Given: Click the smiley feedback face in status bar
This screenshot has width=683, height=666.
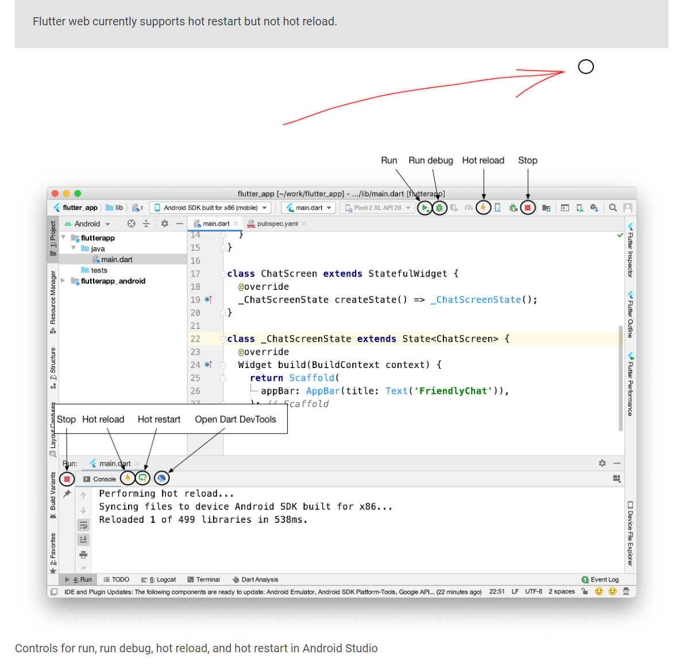Looking at the screenshot, I should 599,591.
